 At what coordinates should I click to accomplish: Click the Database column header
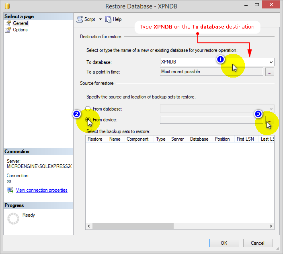pos(199,139)
